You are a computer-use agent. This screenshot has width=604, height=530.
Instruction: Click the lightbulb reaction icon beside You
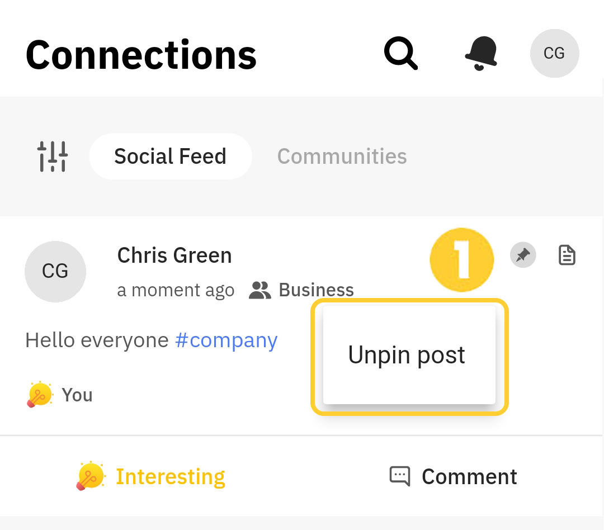(39, 394)
